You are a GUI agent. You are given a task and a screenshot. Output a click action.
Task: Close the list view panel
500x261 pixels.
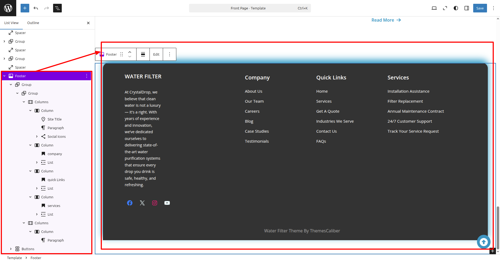pos(88,23)
